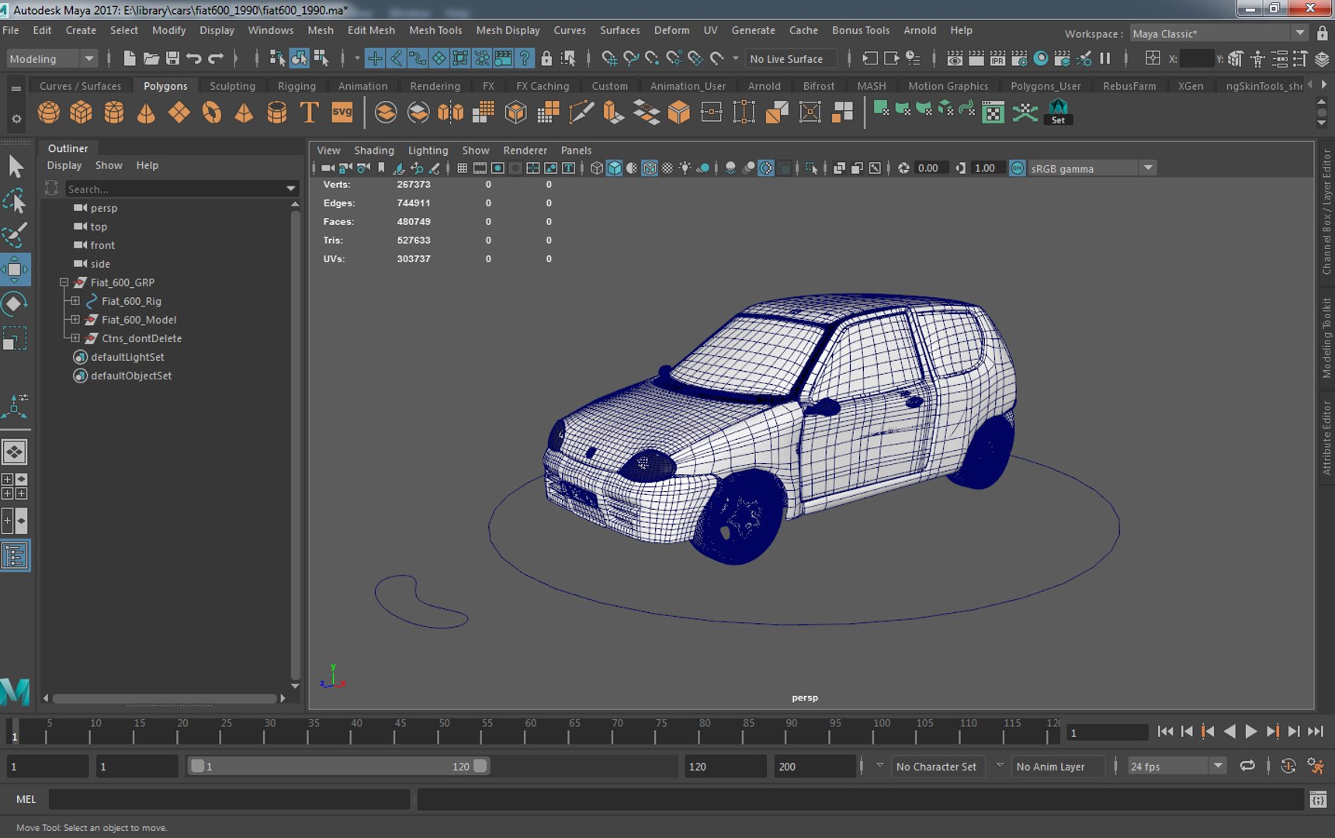Select defaultLightSet in the Outliner

127,357
